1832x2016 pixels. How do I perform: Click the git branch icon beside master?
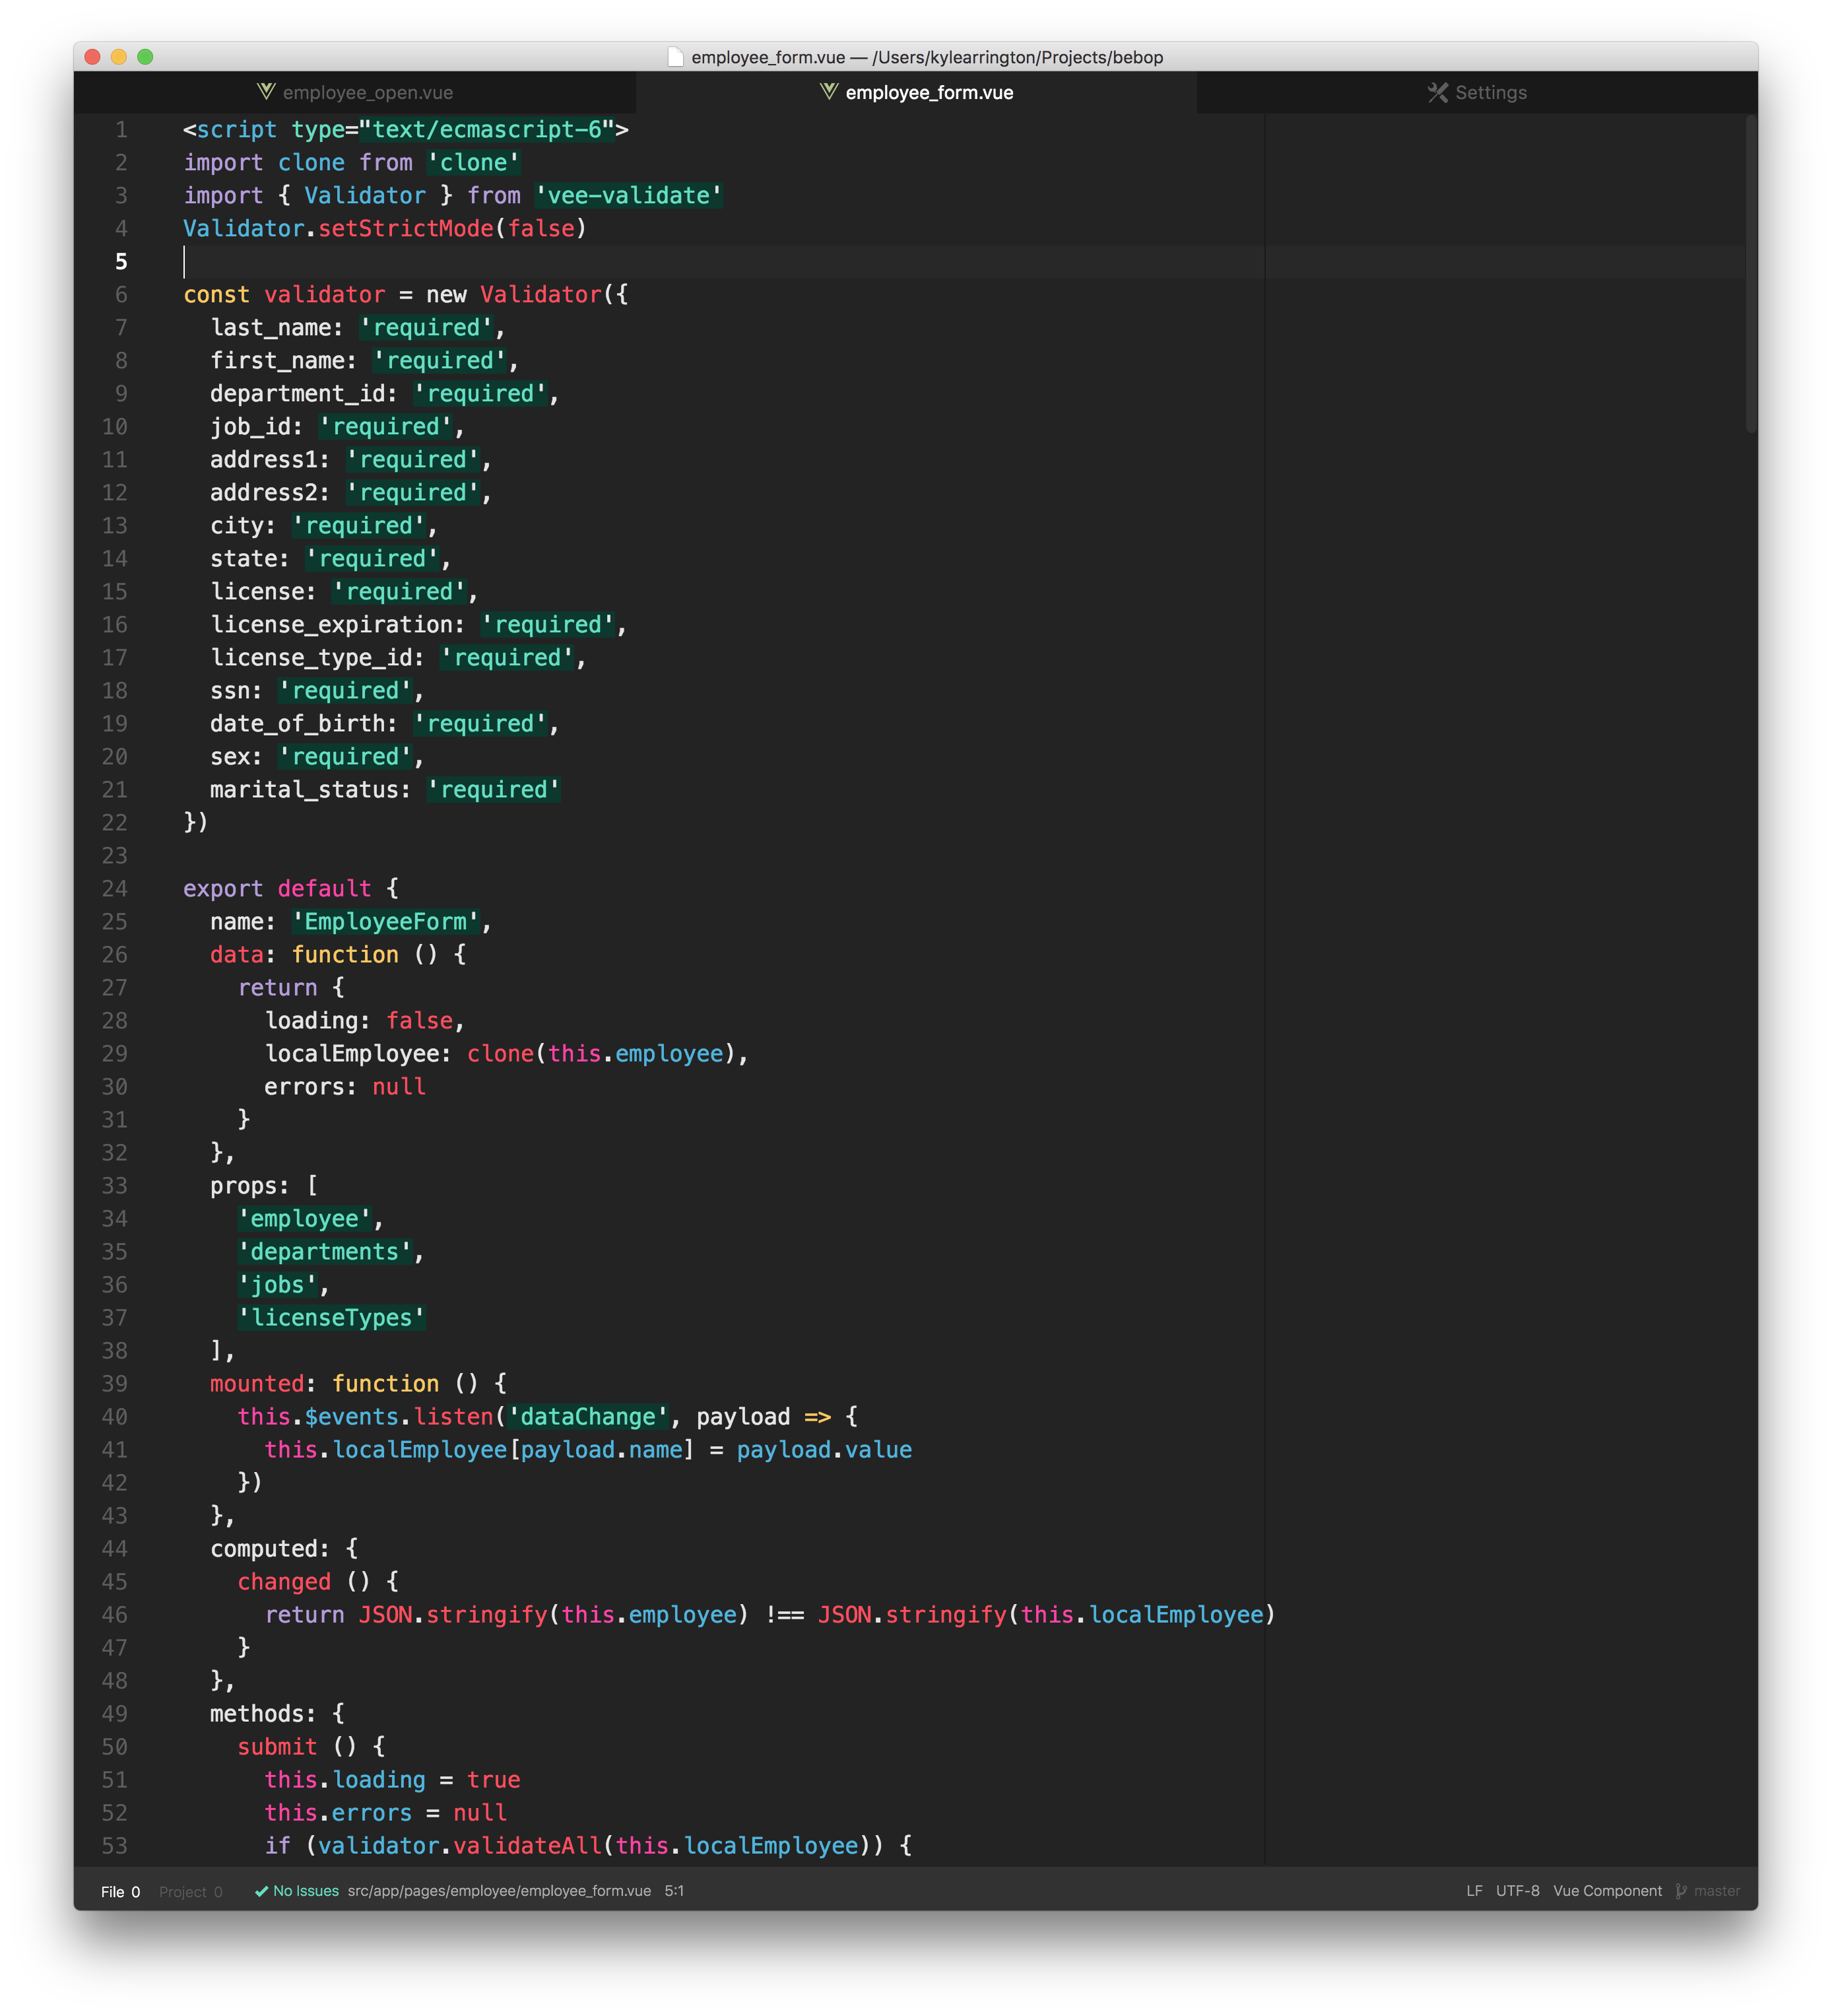pos(1681,1891)
